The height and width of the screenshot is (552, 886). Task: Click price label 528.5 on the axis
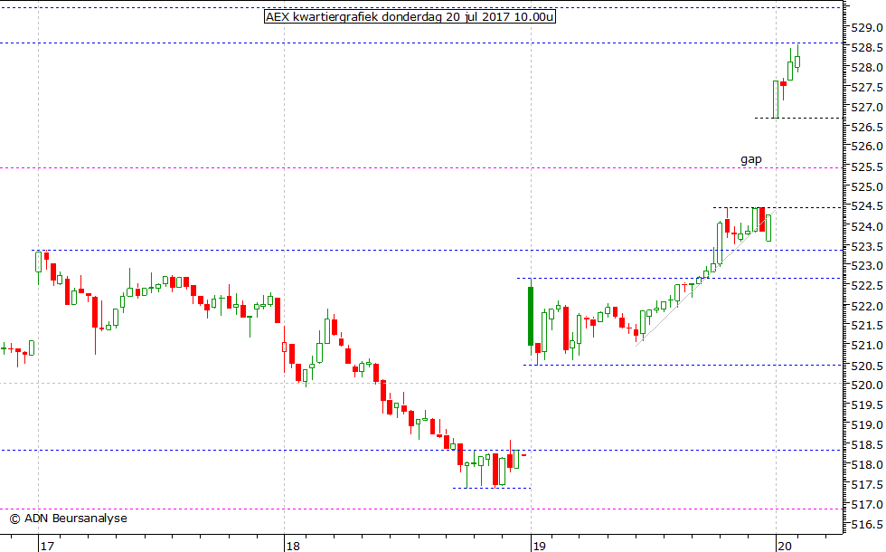coord(867,48)
